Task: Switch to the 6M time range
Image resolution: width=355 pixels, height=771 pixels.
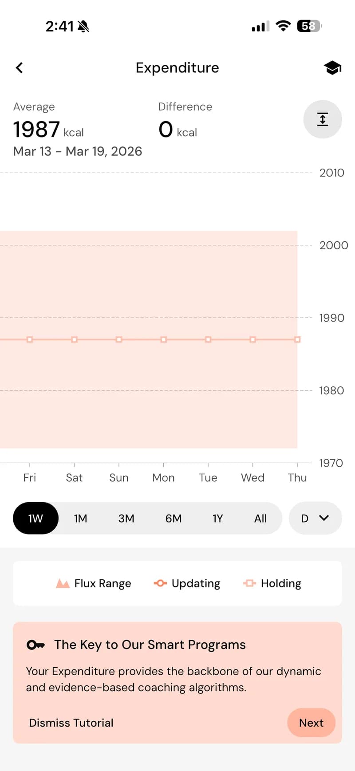Action: [174, 518]
